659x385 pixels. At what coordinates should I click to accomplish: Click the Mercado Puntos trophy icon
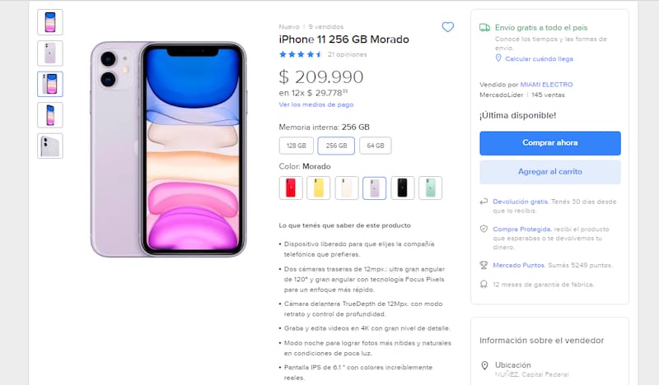(484, 265)
